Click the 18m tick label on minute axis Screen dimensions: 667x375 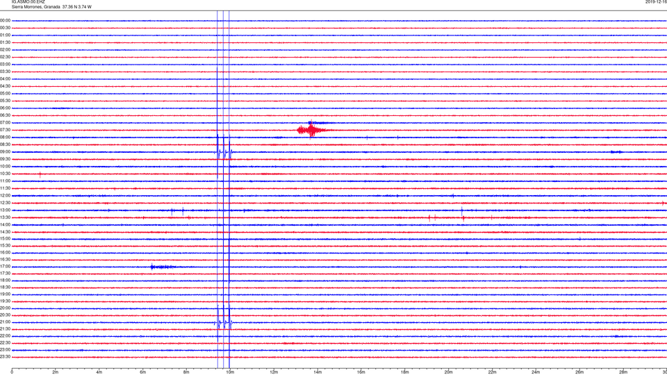(405, 372)
